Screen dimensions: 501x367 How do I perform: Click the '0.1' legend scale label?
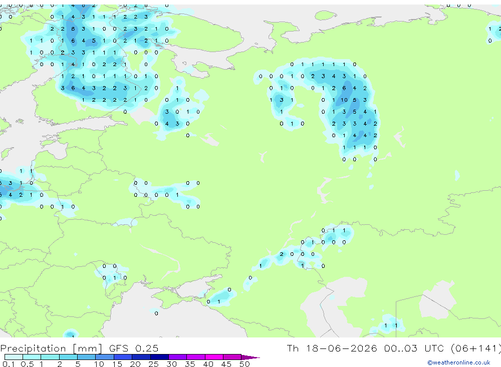pos(9,364)
